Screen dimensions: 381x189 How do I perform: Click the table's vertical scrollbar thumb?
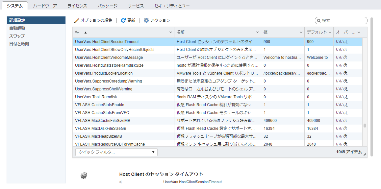365,126
